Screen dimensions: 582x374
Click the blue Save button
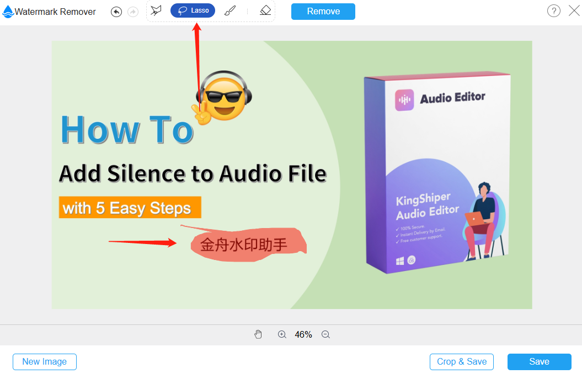[539, 362]
